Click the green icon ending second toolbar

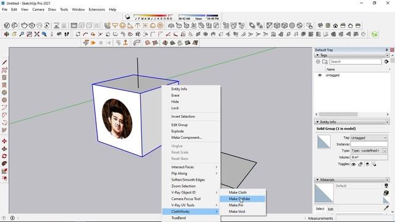point(375,34)
